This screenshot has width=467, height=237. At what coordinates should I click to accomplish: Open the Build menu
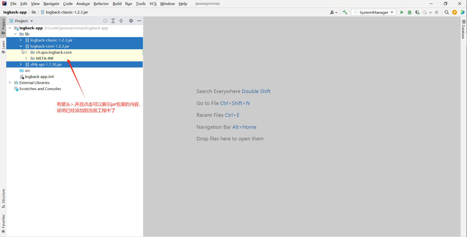point(117,4)
